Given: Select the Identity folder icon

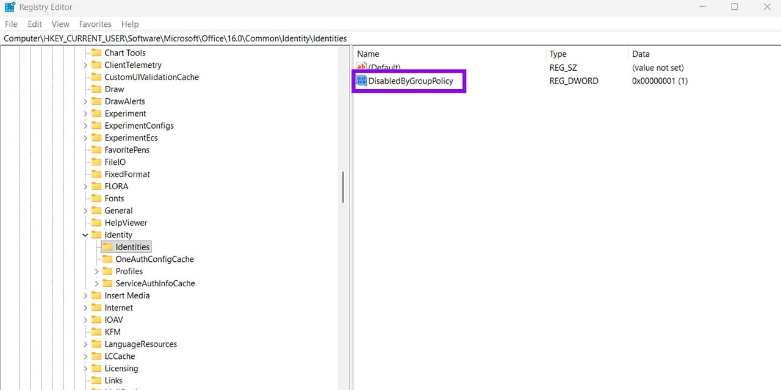Looking at the screenshot, I should (x=96, y=235).
